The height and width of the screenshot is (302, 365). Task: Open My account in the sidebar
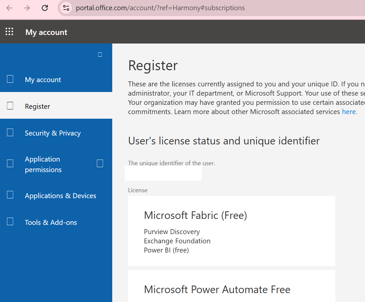click(x=56, y=79)
